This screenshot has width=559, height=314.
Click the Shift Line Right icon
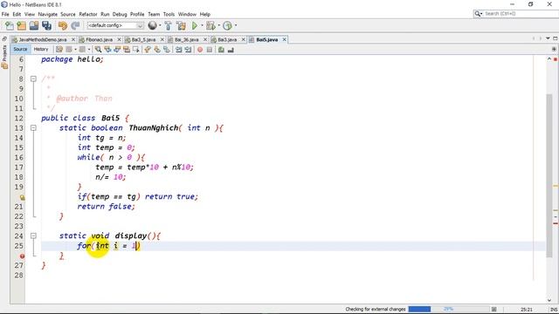[x=188, y=50]
